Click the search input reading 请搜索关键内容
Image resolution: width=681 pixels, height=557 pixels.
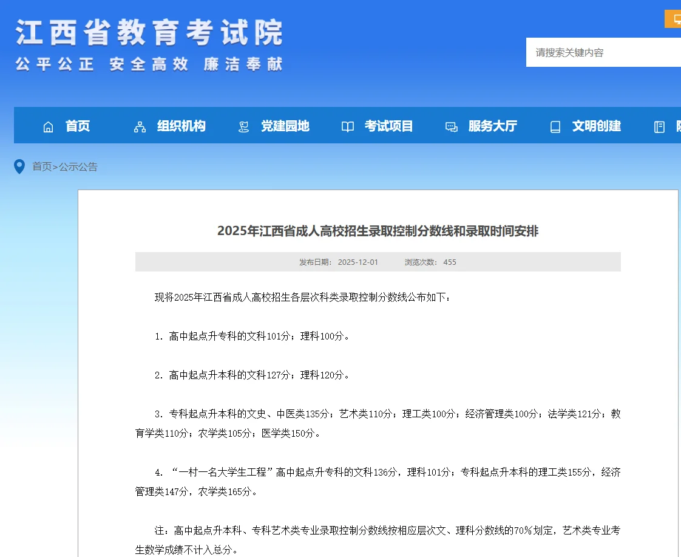(601, 52)
